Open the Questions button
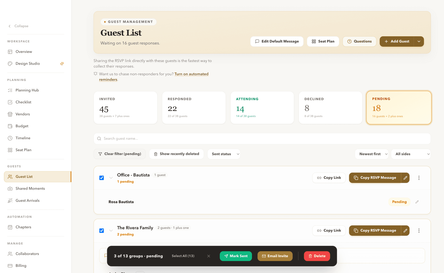 359,41
